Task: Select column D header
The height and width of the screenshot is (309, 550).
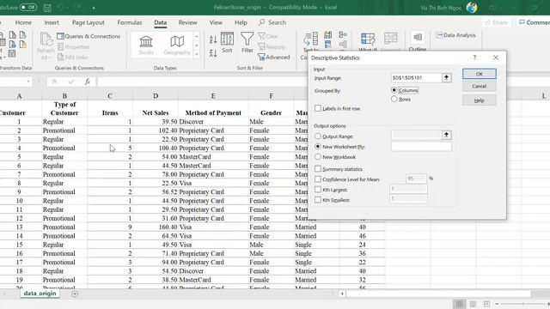Action: pyautogui.click(x=156, y=96)
